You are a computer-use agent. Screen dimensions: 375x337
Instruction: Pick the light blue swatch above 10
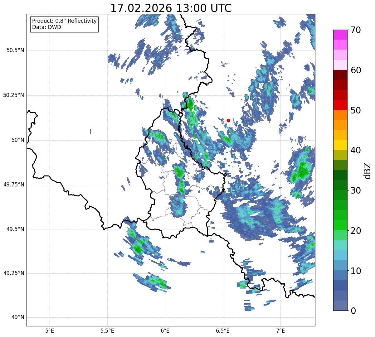coord(340,266)
